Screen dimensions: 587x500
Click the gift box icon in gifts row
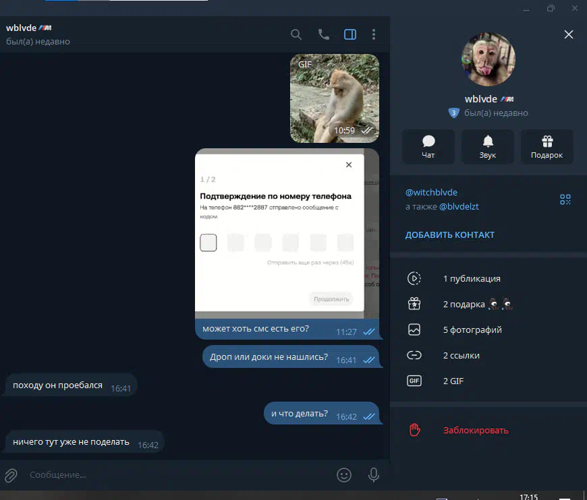414,304
